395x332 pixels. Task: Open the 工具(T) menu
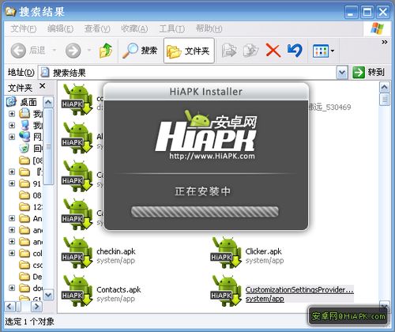click(172, 28)
